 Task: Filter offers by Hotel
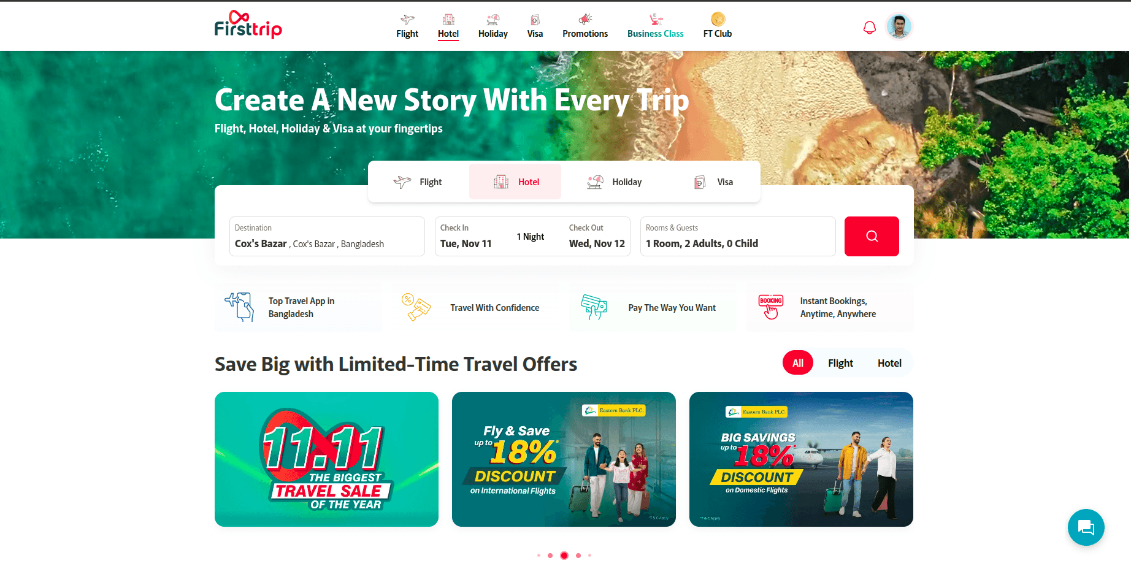(889, 363)
